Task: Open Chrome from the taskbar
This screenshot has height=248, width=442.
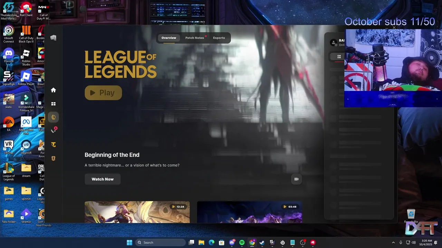Action: [252, 242]
